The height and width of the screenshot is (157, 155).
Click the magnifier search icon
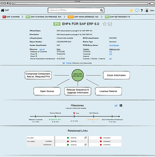101,10
